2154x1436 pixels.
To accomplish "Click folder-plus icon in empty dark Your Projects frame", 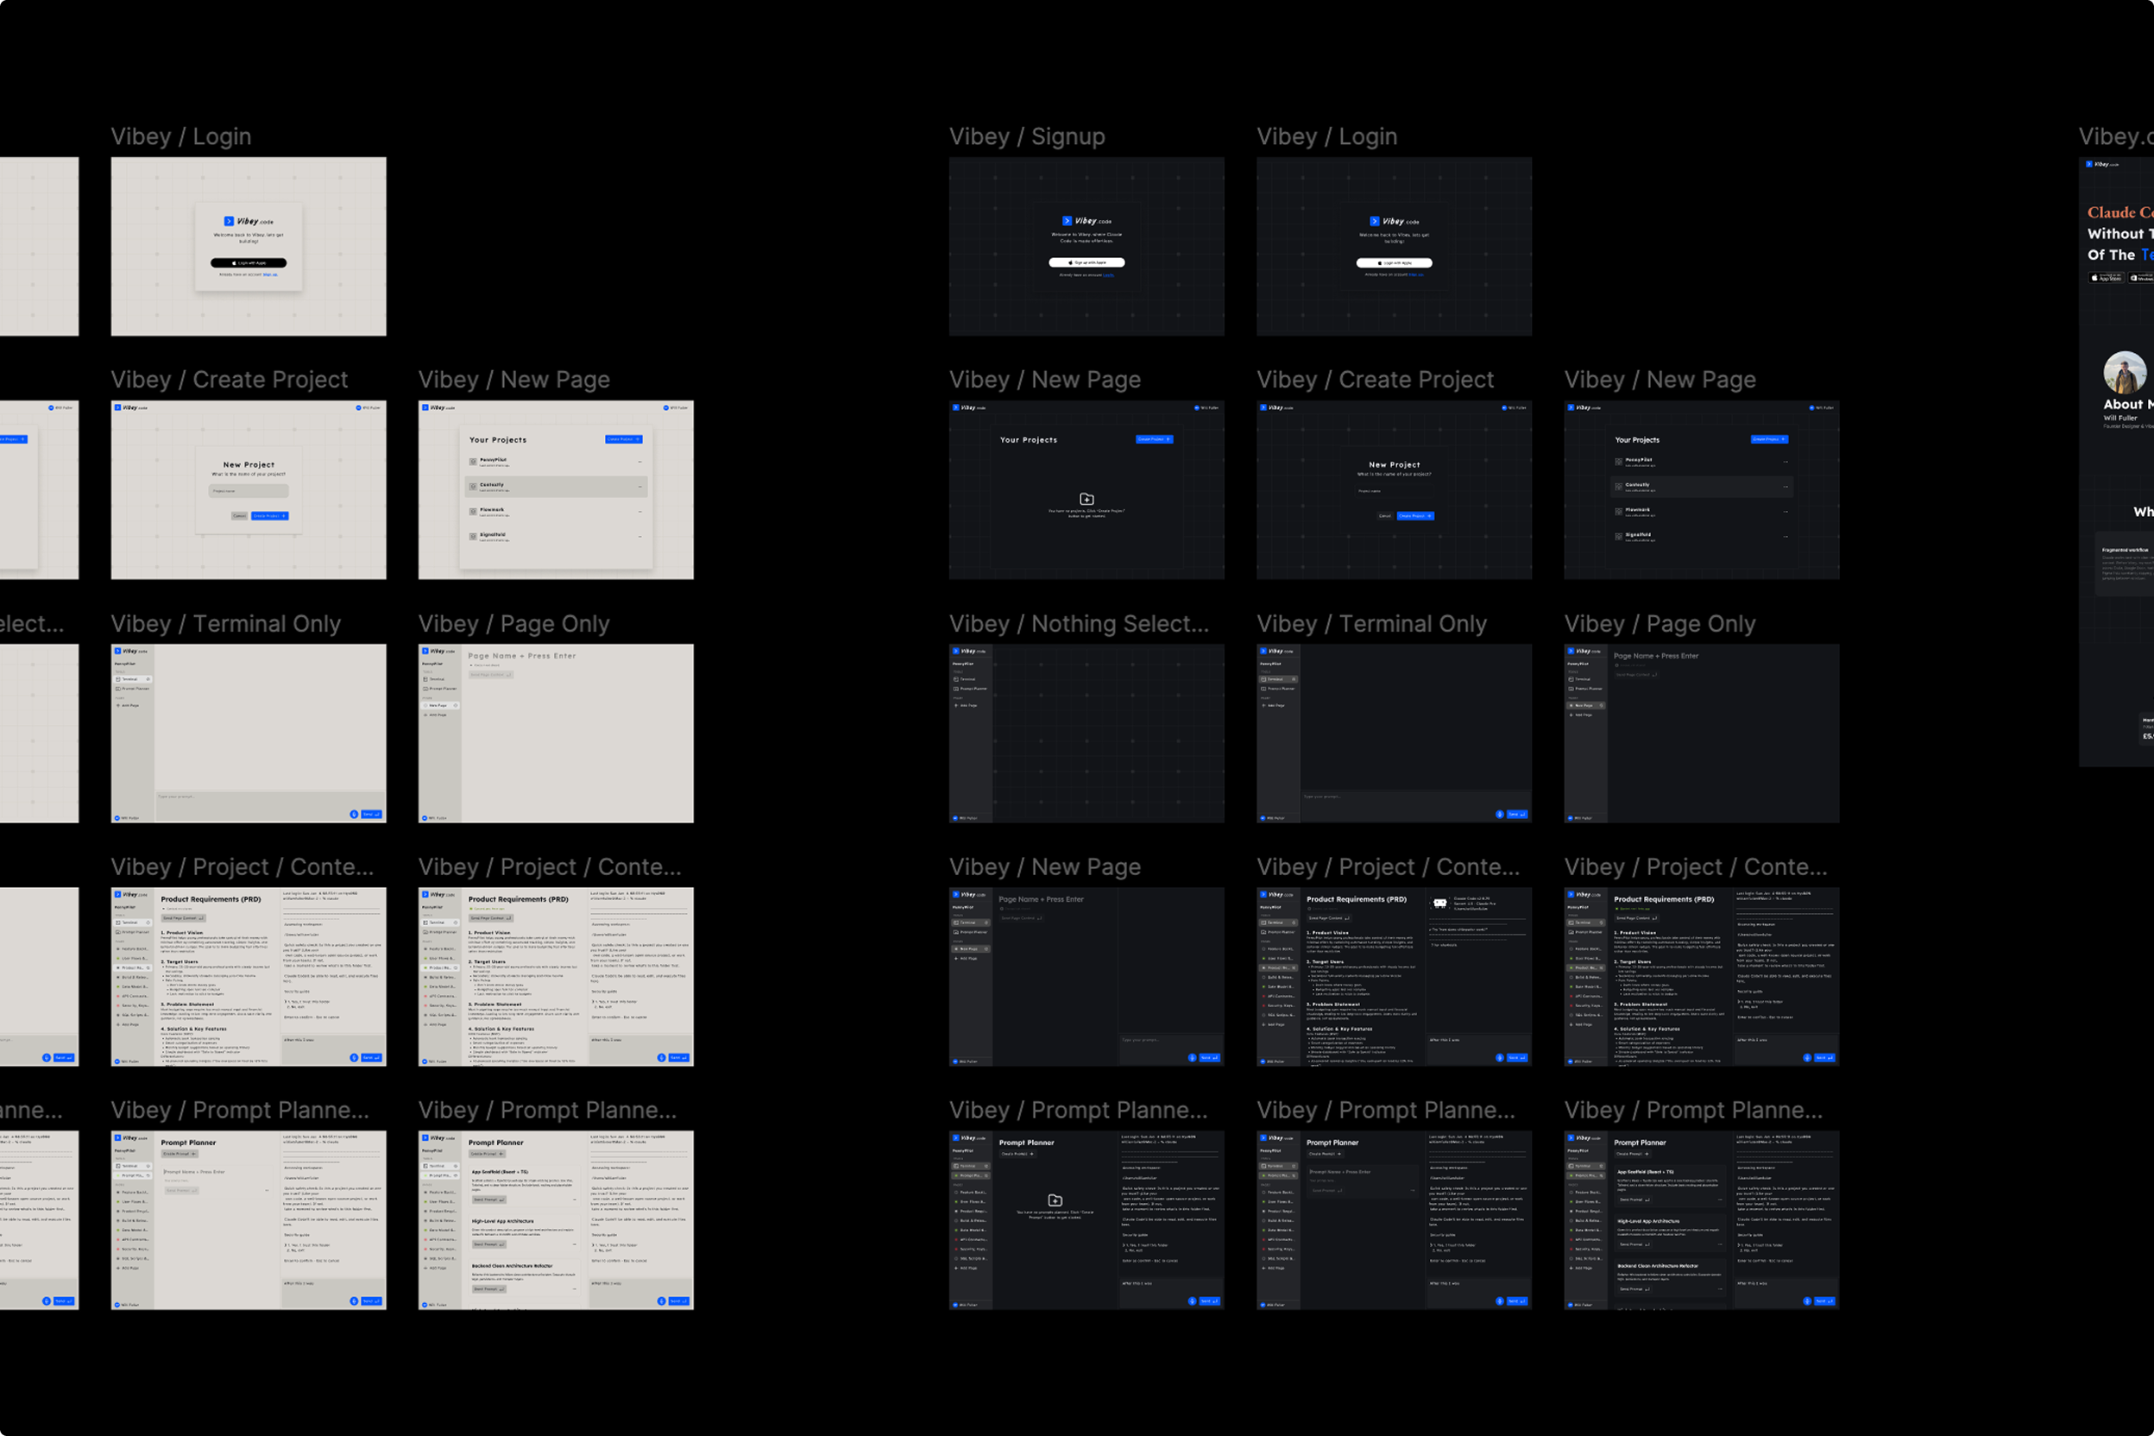I will click(x=1086, y=499).
